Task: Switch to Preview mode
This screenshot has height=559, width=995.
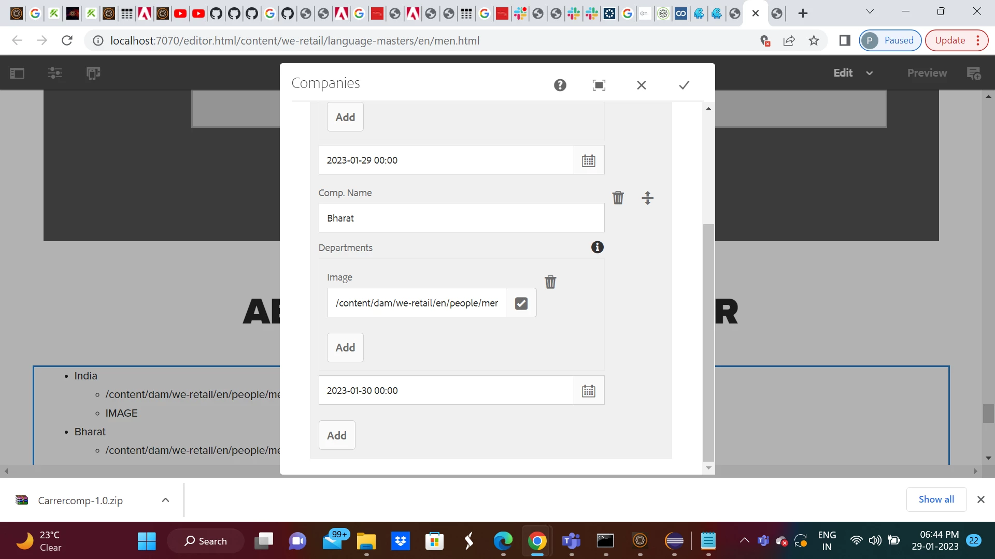Action: pyautogui.click(x=927, y=73)
